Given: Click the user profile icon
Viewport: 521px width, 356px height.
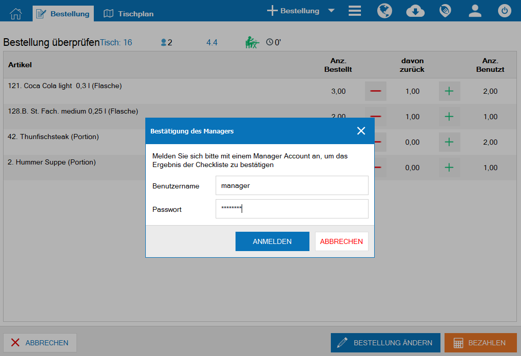Looking at the screenshot, I should [x=475, y=11].
